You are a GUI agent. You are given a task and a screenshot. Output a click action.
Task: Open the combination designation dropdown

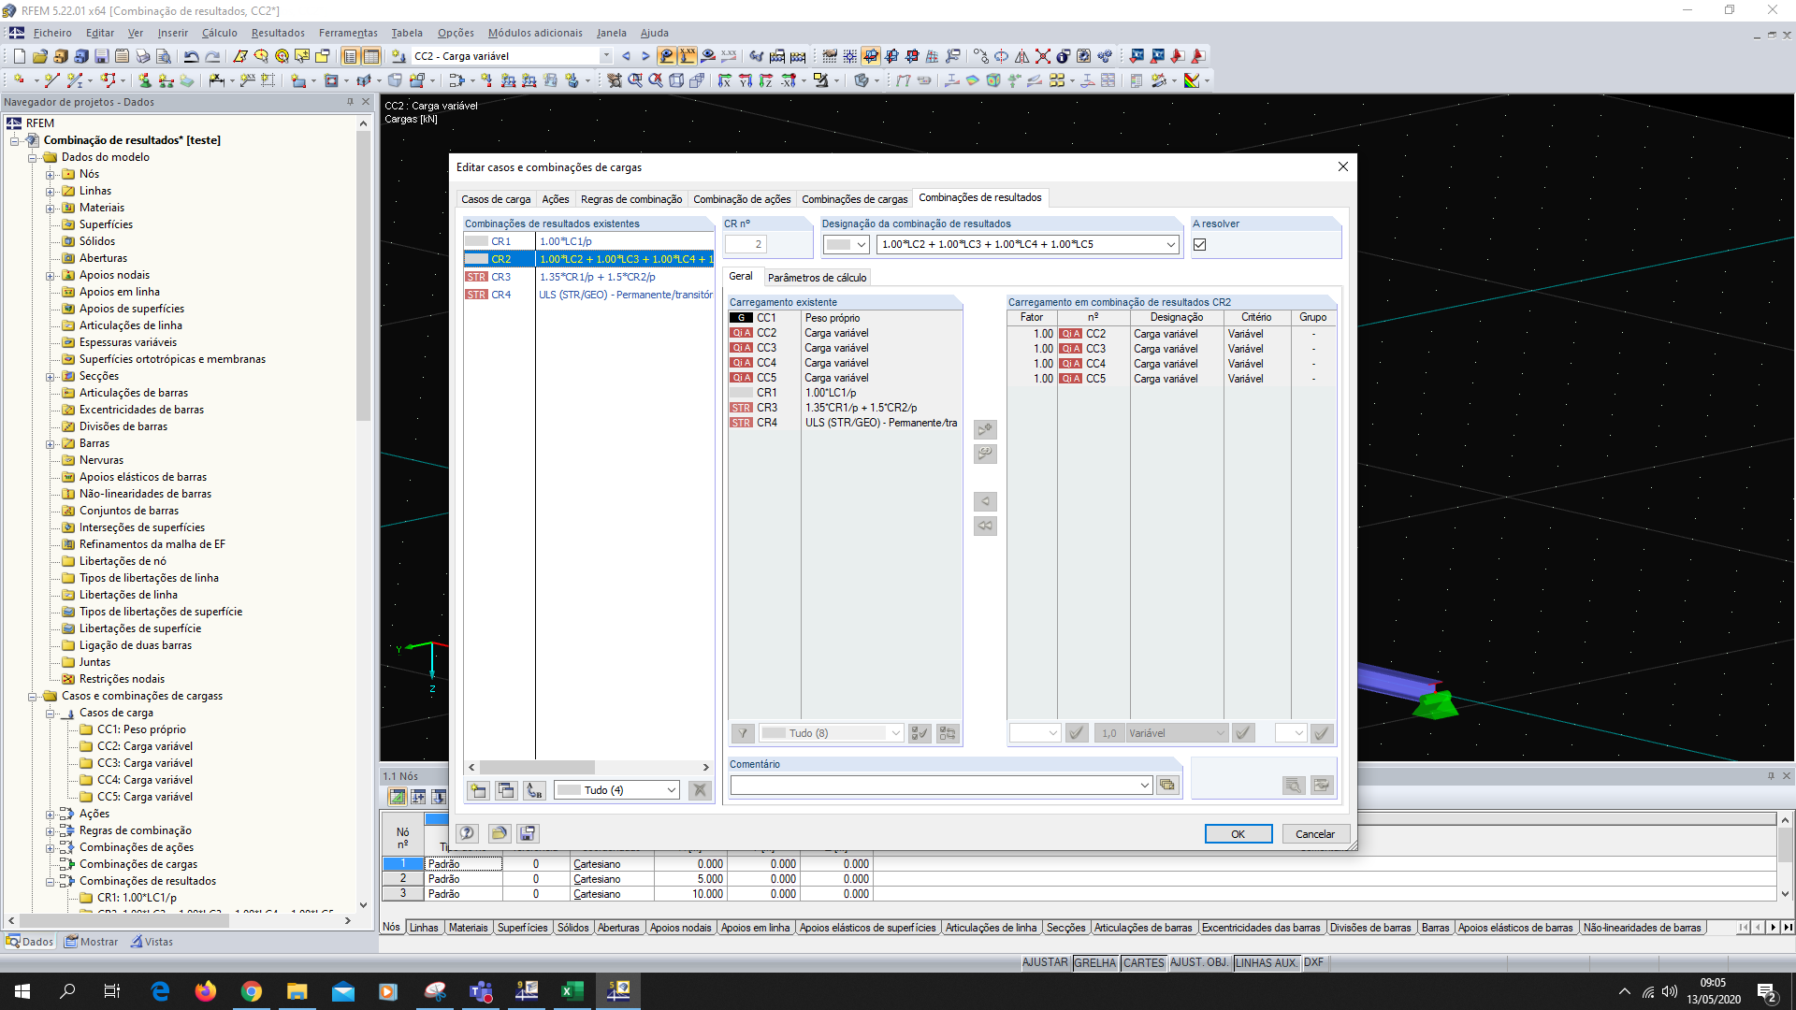(x=1170, y=245)
